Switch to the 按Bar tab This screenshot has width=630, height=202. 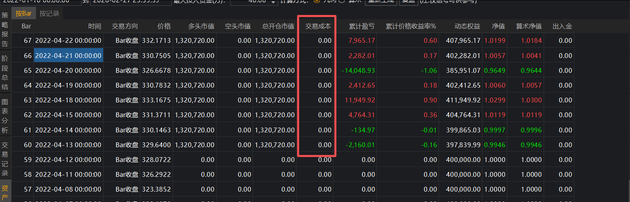[23, 14]
